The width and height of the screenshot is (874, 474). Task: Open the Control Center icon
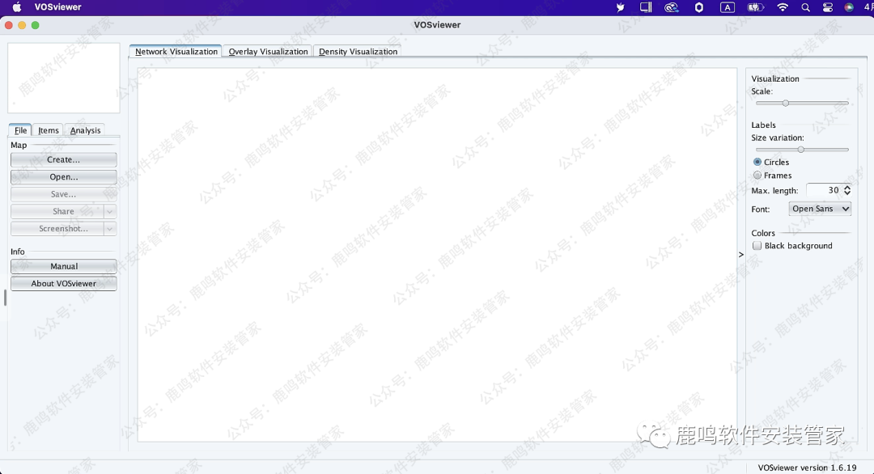point(827,7)
